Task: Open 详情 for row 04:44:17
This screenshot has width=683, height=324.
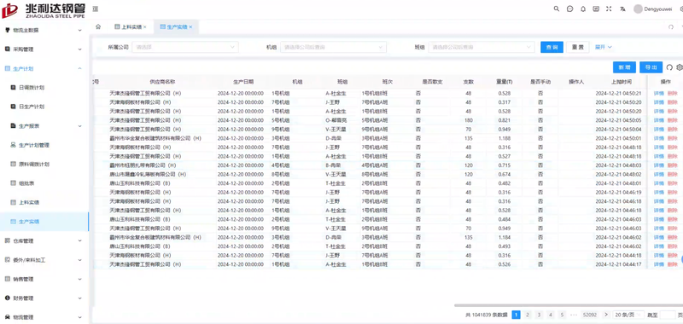Action: click(658, 264)
